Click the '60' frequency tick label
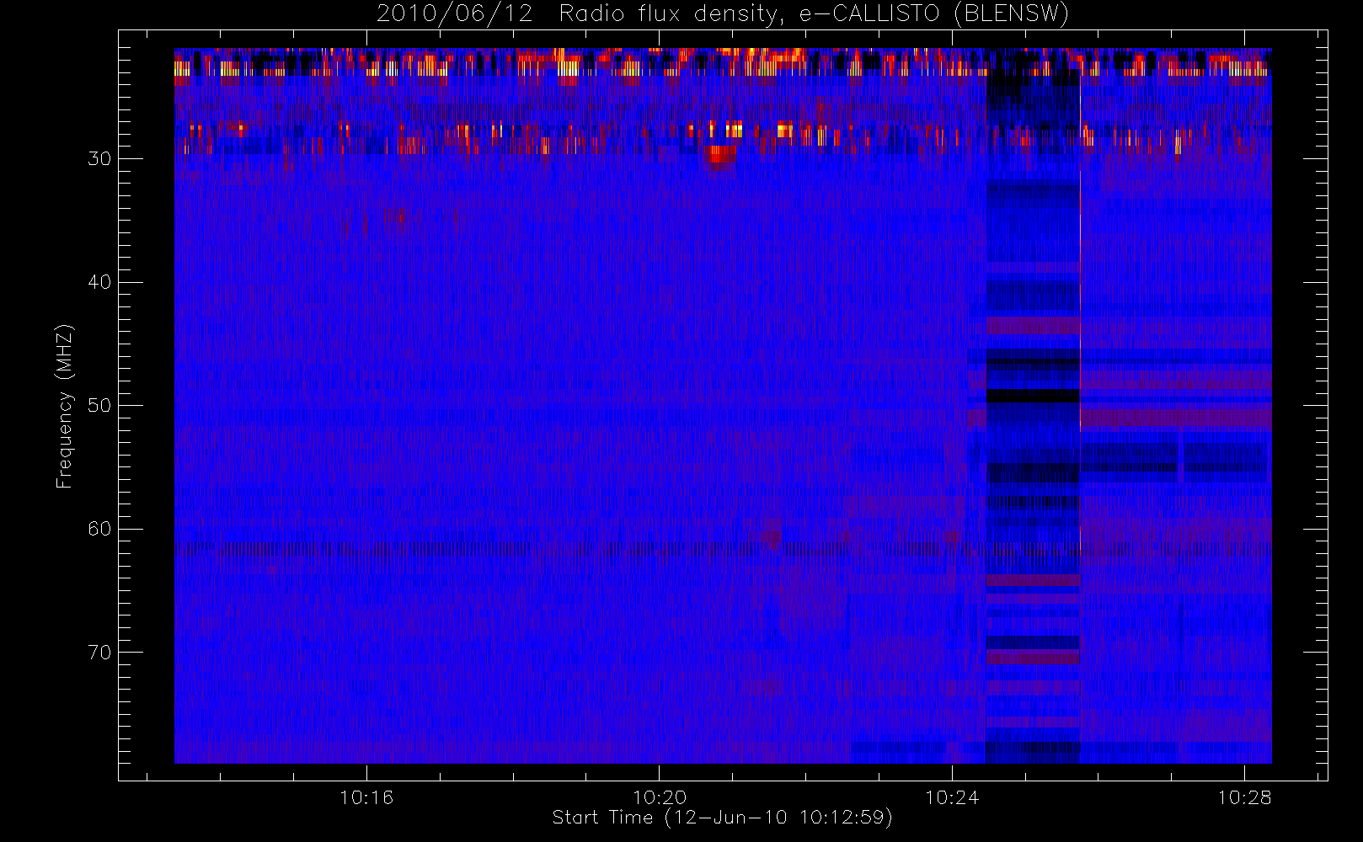 (x=99, y=529)
